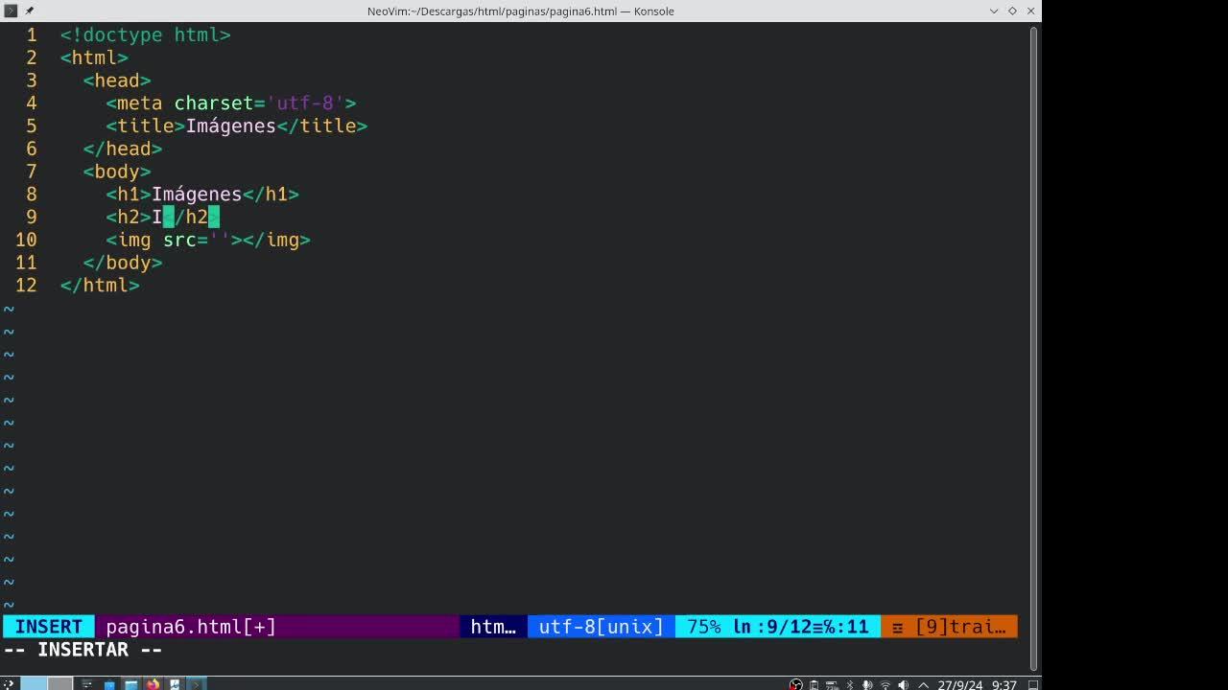Open System Settings from the taskbar
This screenshot has width=1228, height=690.
click(x=86, y=684)
